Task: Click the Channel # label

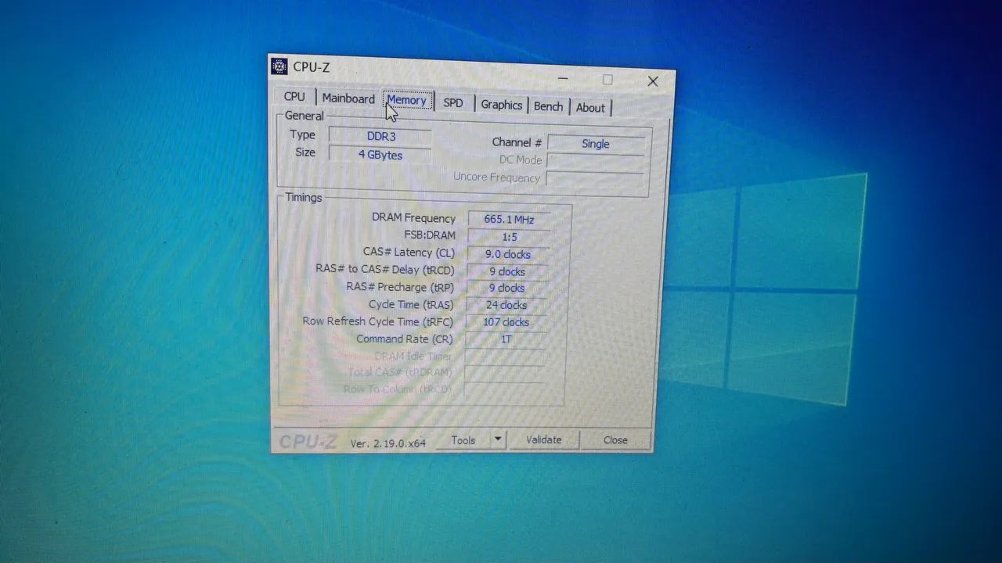Action: [x=517, y=142]
